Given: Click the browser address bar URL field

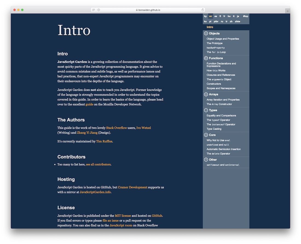Looking at the screenshot, I should (x=148, y=10).
